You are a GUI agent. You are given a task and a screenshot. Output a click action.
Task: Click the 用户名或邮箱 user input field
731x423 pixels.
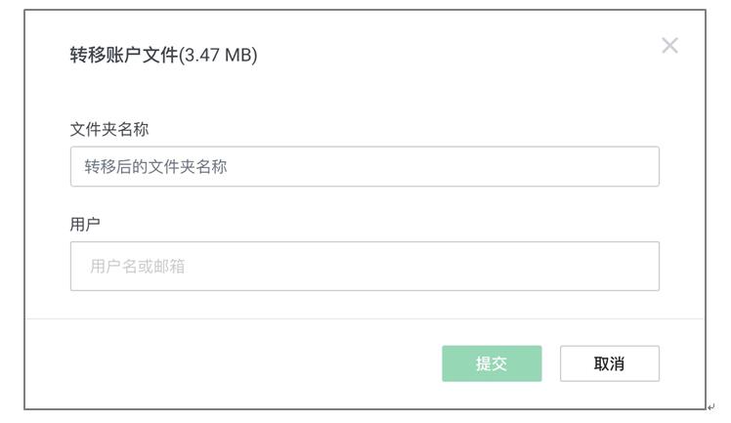click(x=365, y=266)
